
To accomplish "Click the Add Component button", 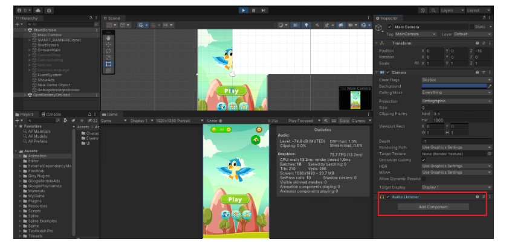I will (x=433, y=207).
